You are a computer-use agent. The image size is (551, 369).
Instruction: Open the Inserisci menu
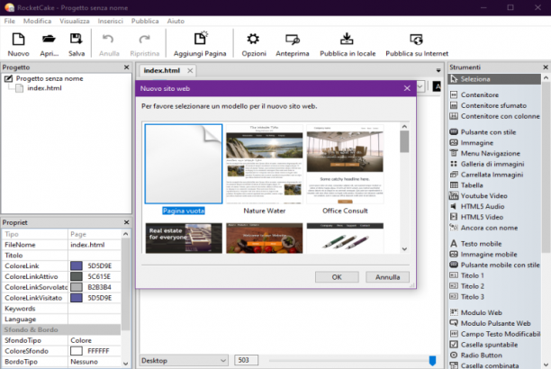(x=111, y=21)
